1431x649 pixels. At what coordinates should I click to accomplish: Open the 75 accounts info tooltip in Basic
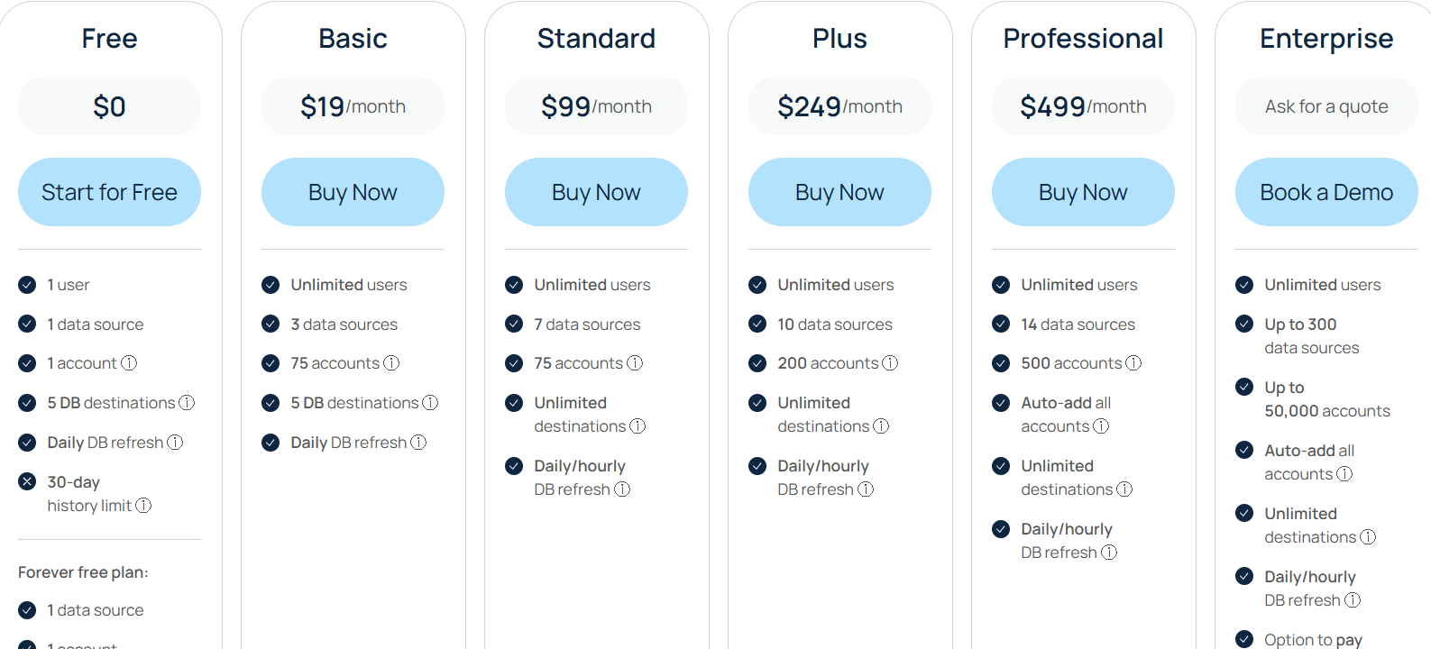pyautogui.click(x=391, y=363)
